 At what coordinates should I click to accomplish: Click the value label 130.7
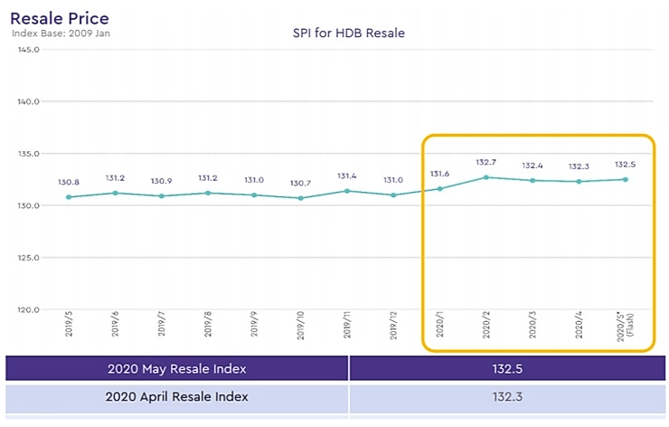point(300,183)
